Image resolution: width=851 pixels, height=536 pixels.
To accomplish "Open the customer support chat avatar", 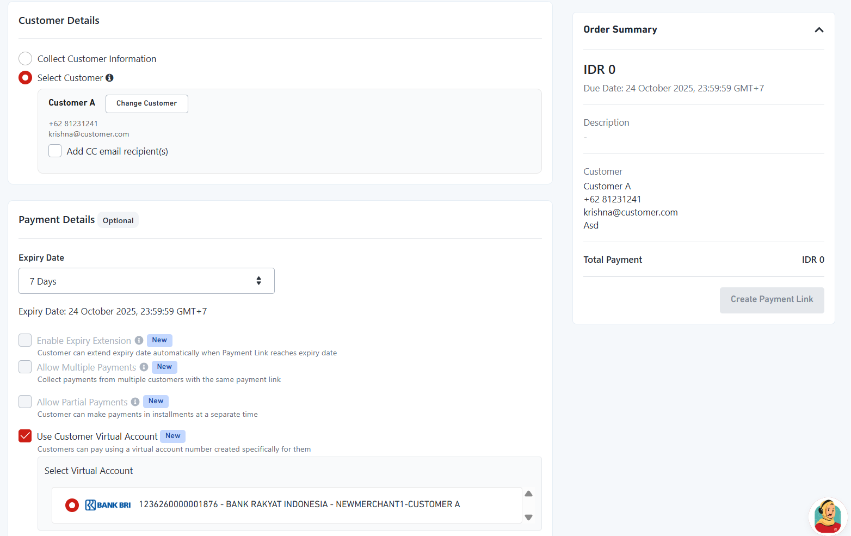I will point(827,516).
